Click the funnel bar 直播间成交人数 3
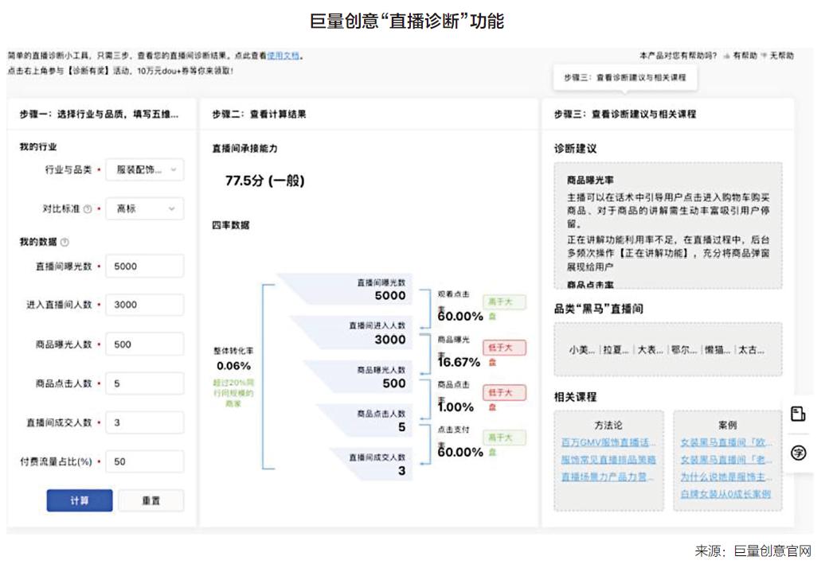 click(372, 465)
